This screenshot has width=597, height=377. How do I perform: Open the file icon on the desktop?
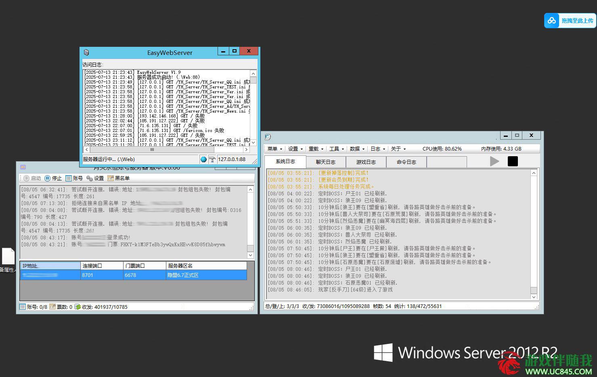point(8,257)
